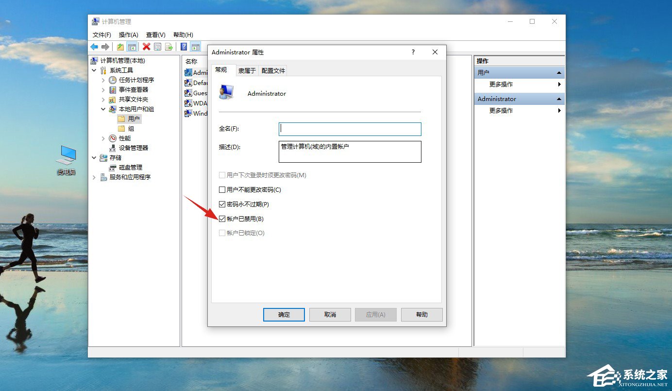Open the 计算机管理 title bar window icon menu

[x=96, y=21]
